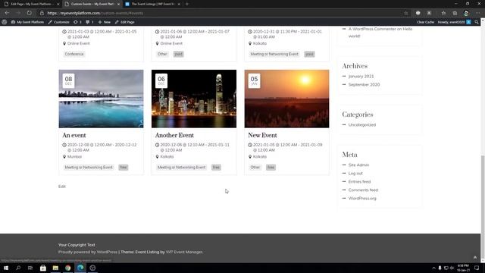485x273 pixels.
Task: Click Customize in the admin bar
Action: [59, 22]
